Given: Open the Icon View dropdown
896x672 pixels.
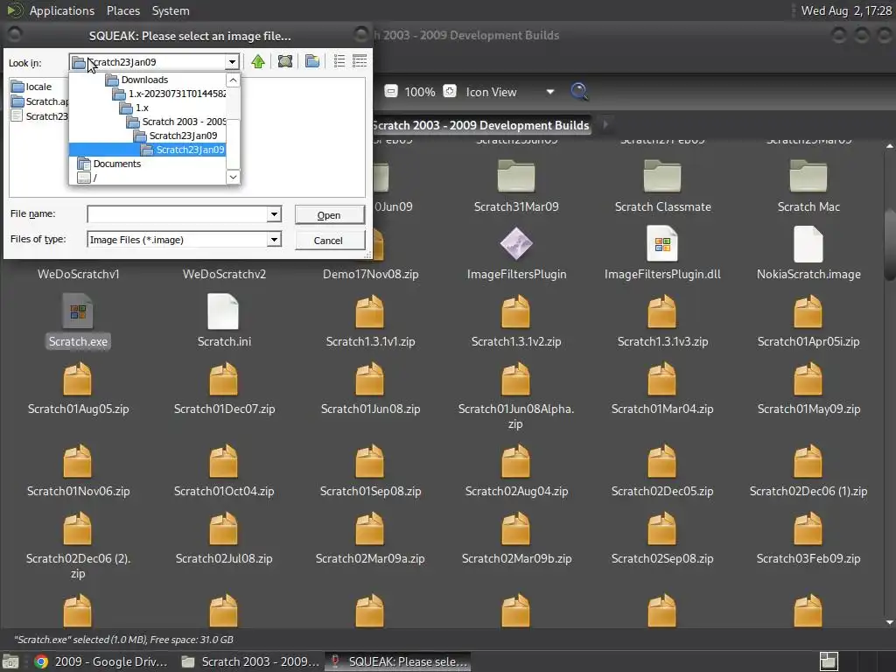Looking at the screenshot, I should pos(510,92).
